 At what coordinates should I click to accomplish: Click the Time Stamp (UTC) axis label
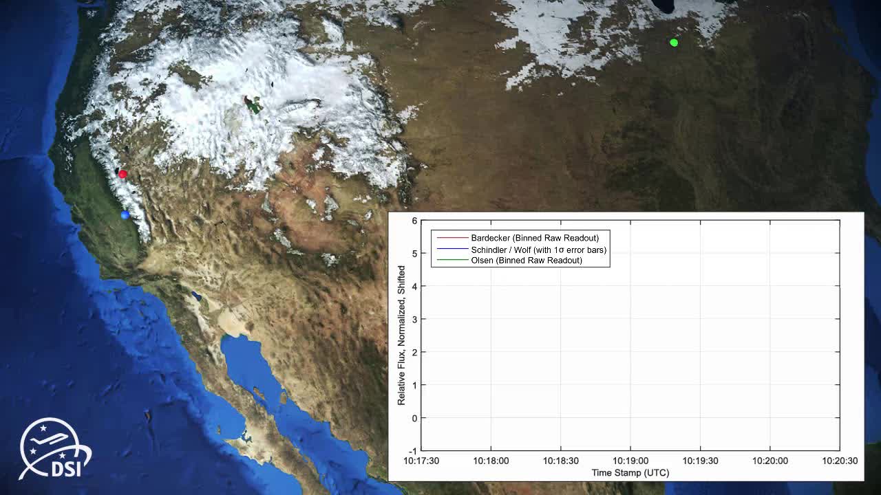pyautogui.click(x=630, y=472)
